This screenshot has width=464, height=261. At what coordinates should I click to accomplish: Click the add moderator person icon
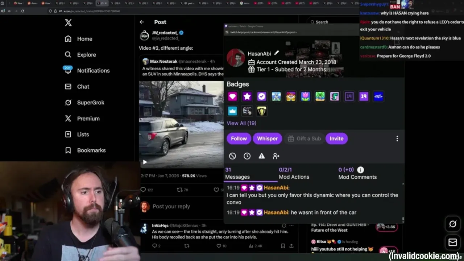coord(276,156)
